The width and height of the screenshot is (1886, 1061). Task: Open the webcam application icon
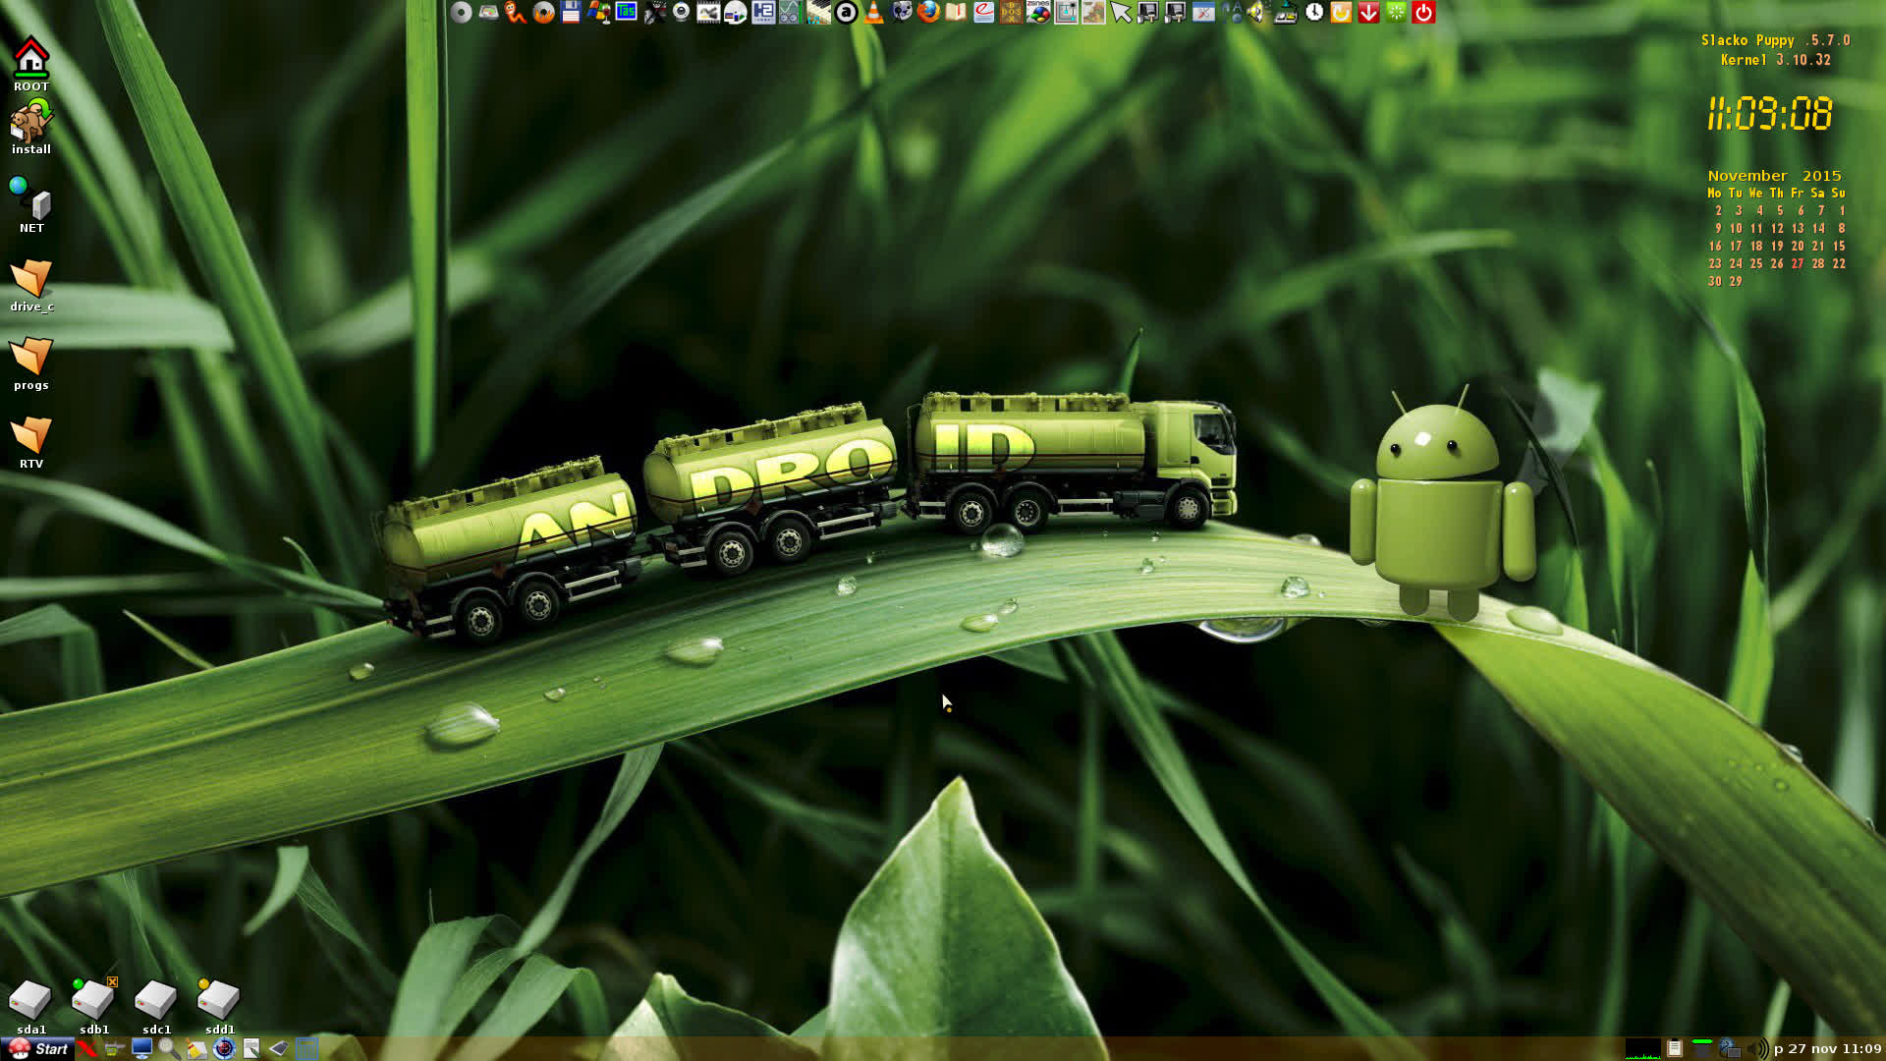pyautogui.click(x=681, y=12)
